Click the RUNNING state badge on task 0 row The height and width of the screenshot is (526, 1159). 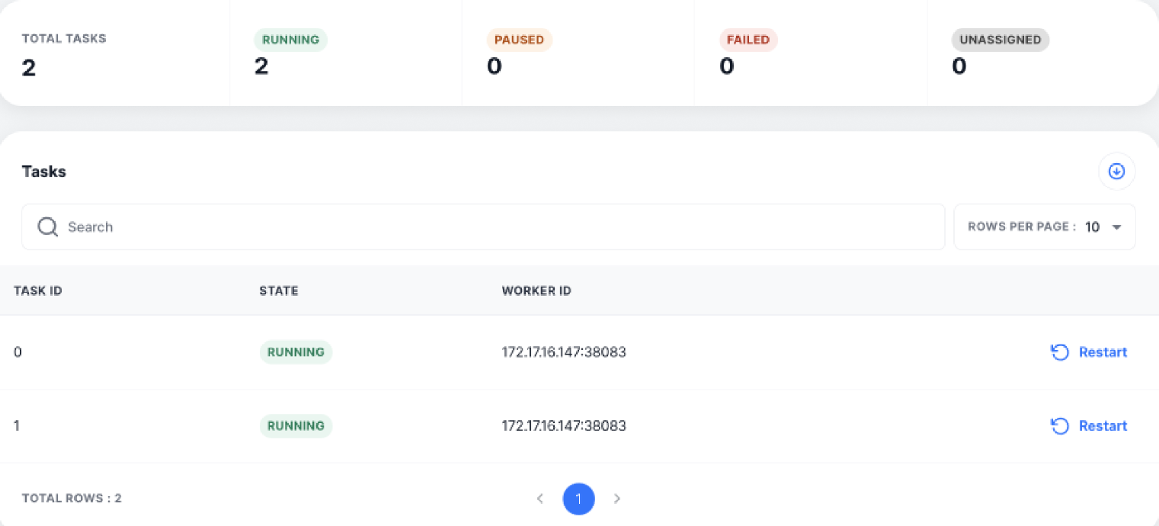[x=296, y=352]
